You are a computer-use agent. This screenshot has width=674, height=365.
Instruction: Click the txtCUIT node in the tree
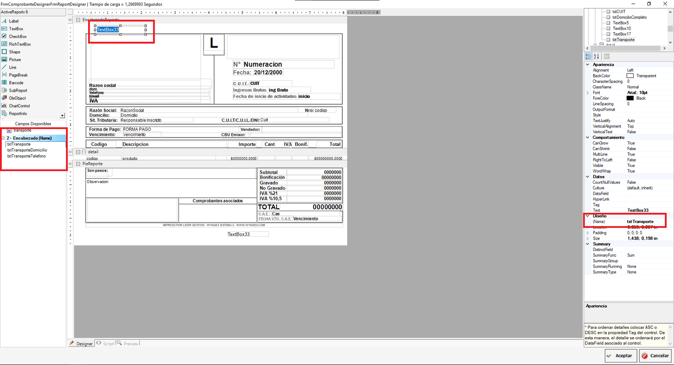pos(618,12)
